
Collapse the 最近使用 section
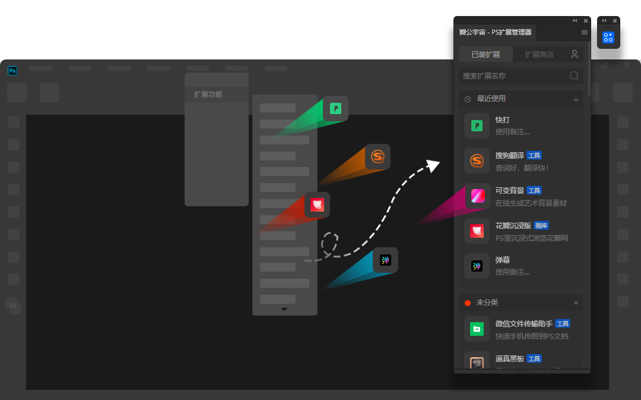pos(575,99)
